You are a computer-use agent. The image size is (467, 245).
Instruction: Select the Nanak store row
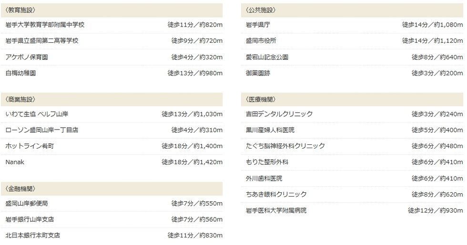(112, 162)
